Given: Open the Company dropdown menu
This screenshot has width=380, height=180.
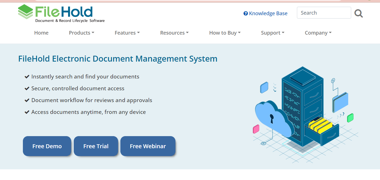Looking at the screenshot, I should [x=318, y=33].
